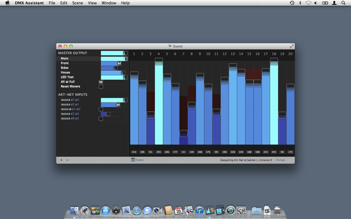
Task: Open the Time Machine menu bar icon
Action: tap(292, 3)
